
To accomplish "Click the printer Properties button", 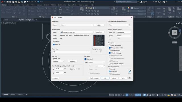I will 99,32.
